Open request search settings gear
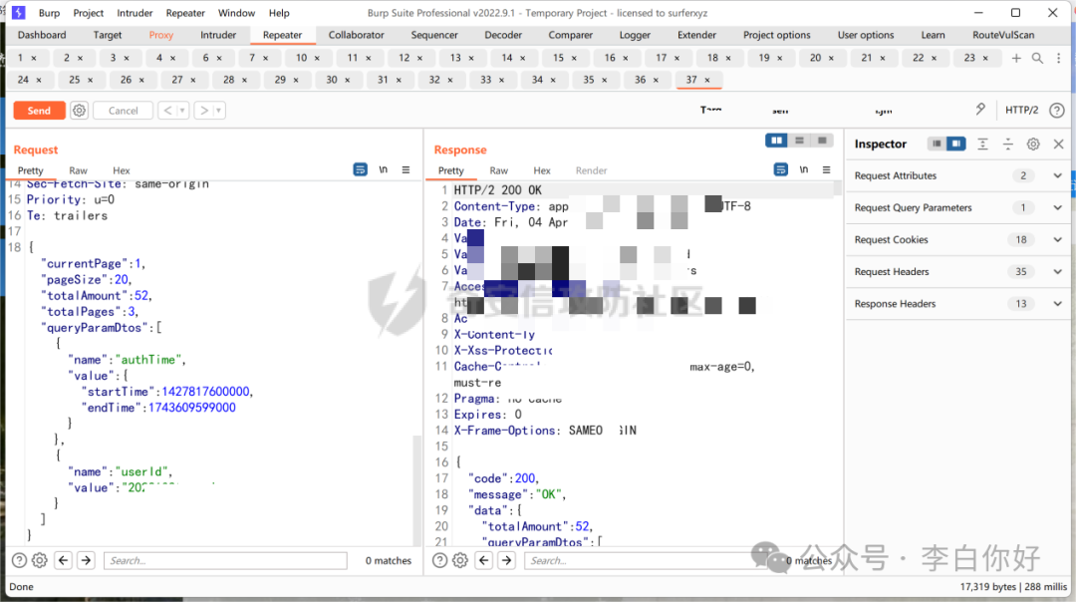1076x602 pixels. 40,561
